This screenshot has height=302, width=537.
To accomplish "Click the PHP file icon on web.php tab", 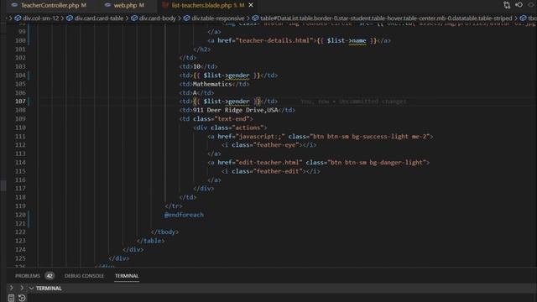I will [107, 5].
